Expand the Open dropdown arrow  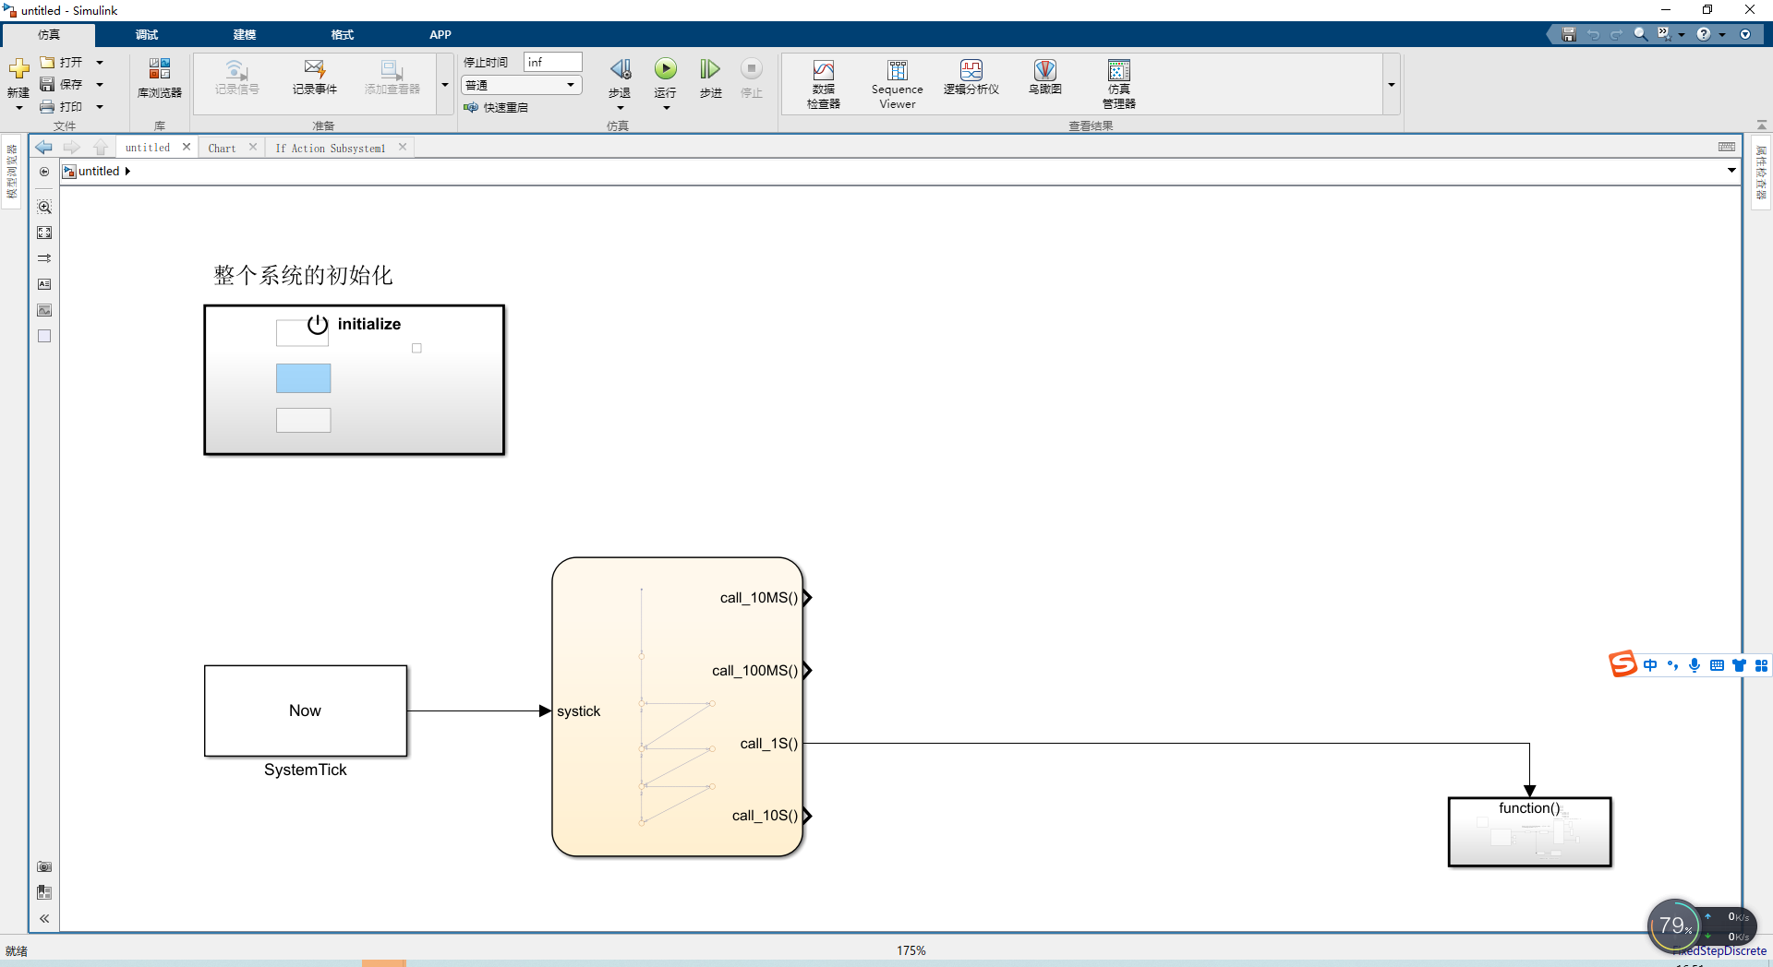pyautogui.click(x=100, y=63)
